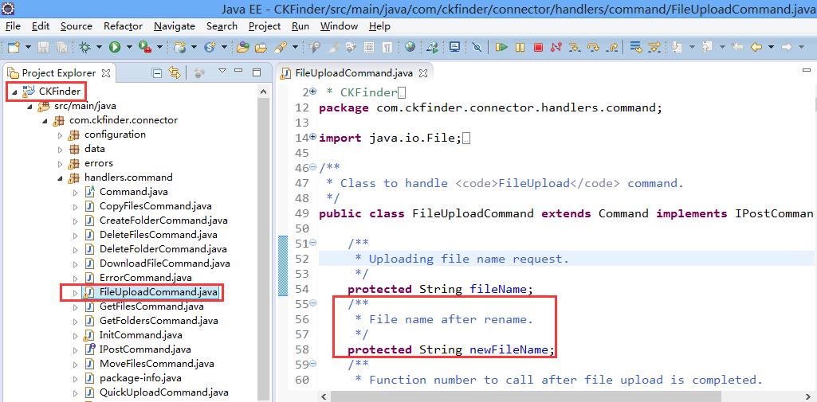817x402 pixels.
Task: Select GetFoldersCommand.java in the tree
Action: click(x=159, y=320)
